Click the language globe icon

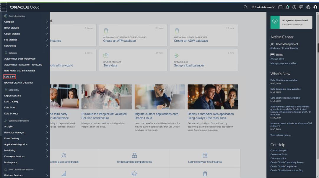(308, 7)
